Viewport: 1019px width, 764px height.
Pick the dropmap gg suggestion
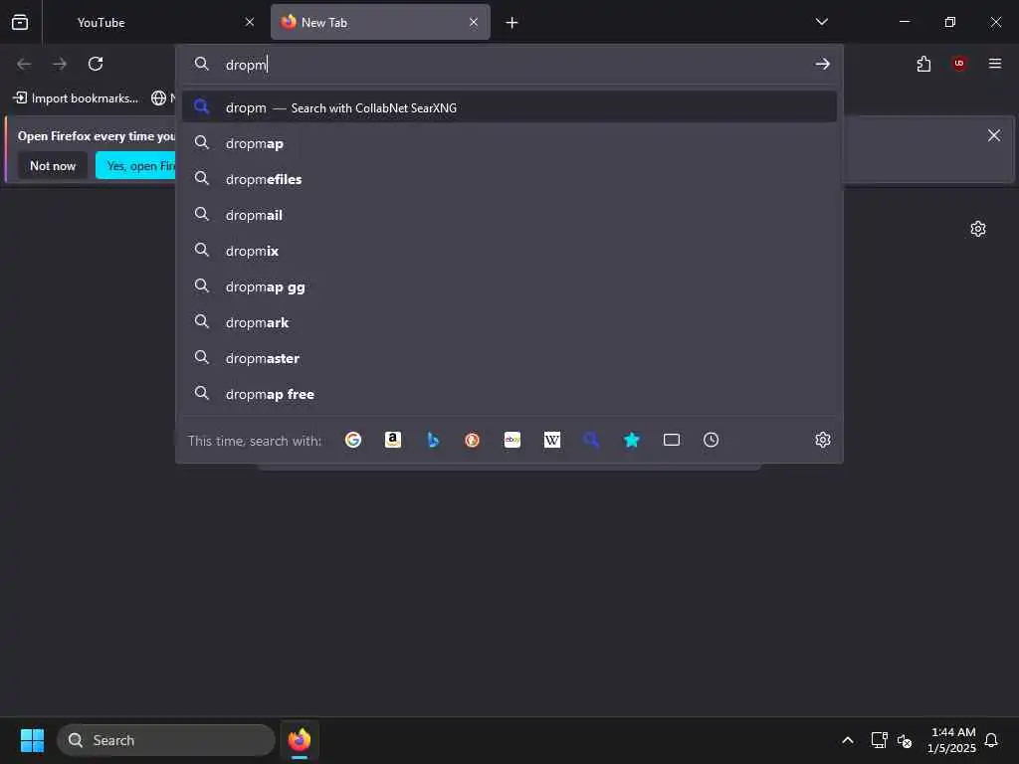[x=509, y=286]
